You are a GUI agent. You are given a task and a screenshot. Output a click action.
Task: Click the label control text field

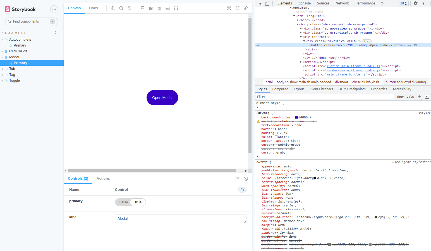pos(181,219)
